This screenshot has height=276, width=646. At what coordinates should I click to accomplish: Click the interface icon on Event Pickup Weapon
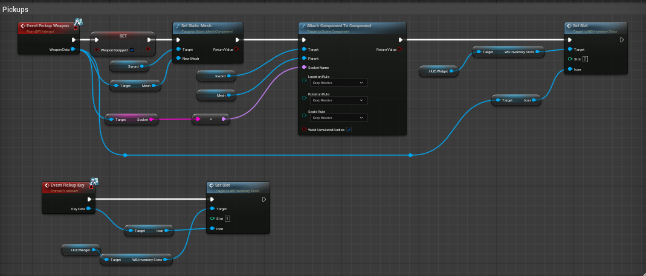point(79,21)
